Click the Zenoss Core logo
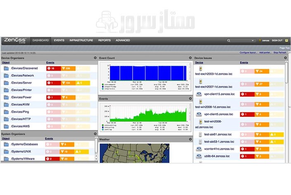 click(15, 40)
